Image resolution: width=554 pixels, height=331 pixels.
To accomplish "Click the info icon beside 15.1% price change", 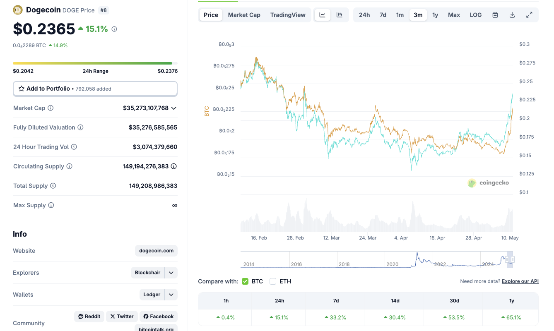I will 114,29.
